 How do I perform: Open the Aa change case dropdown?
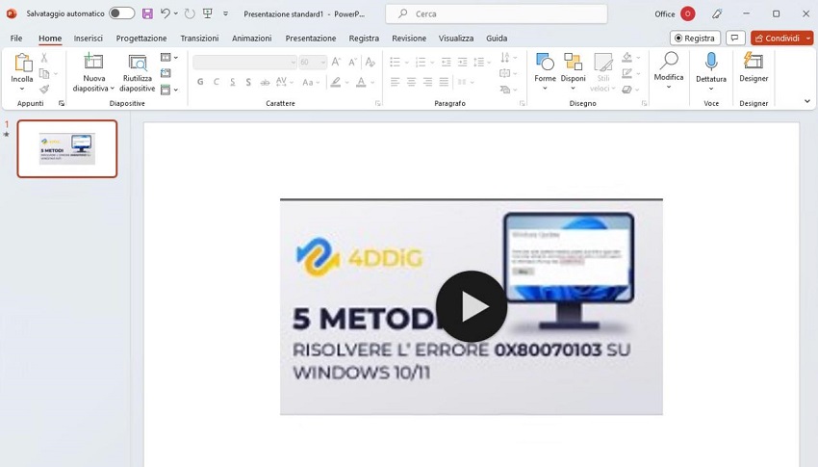pyautogui.click(x=311, y=82)
